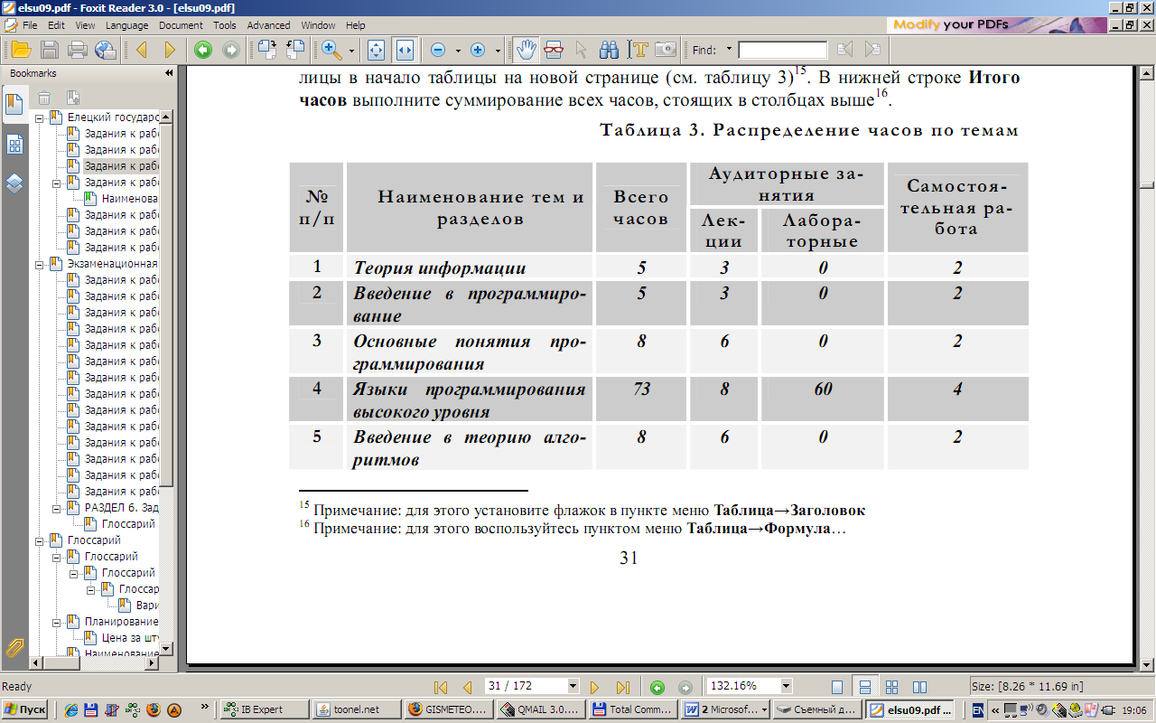Toggle the Fit Width view button
Screen dimensions: 1156x723
(405, 50)
